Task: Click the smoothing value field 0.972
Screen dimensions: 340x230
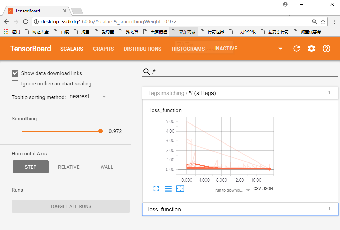Action: 120,131
